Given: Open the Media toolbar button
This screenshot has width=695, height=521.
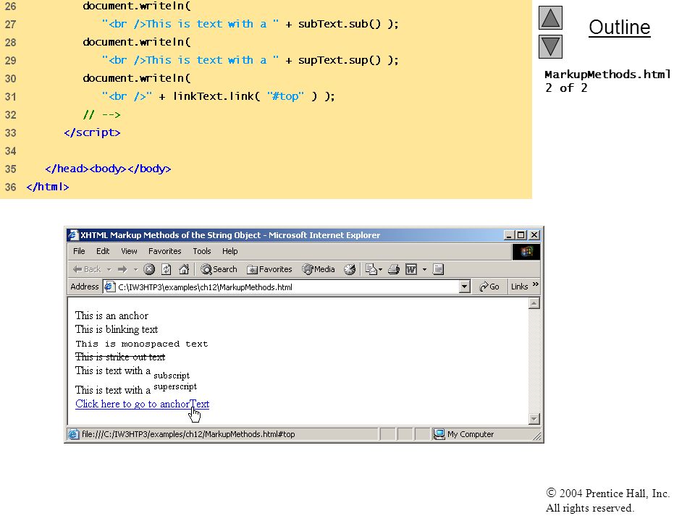Looking at the screenshot, I should coord(319,269).
